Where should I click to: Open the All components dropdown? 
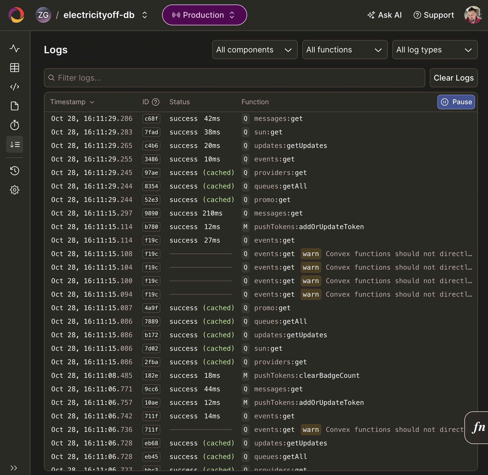255,50
